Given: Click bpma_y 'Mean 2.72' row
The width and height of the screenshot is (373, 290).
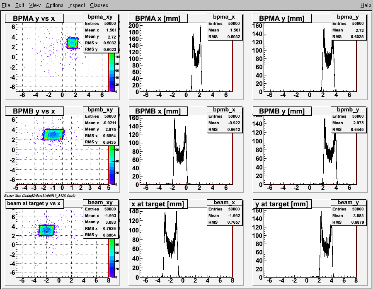Looking at the screenshot, I should point(348,30).
